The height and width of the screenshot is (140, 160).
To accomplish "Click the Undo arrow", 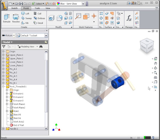I will pyautogui.click(x=25, y=4).
